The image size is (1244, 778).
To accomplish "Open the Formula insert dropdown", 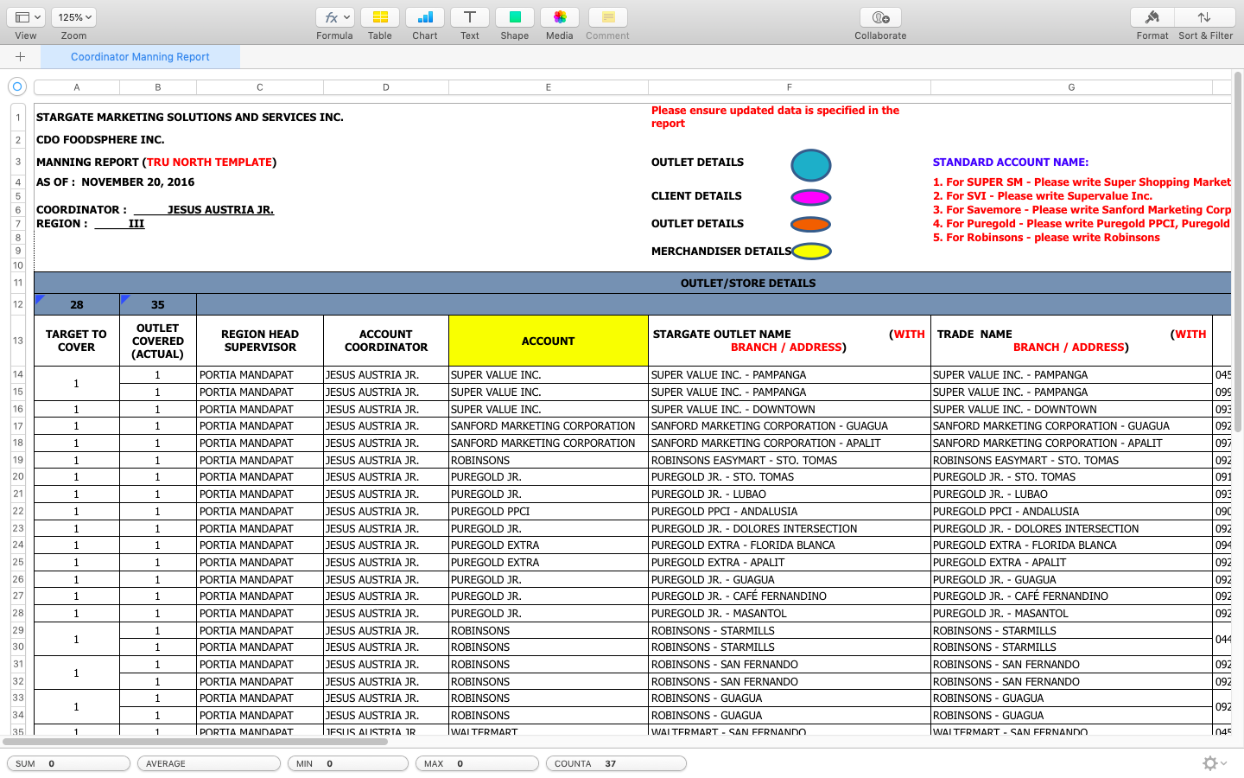I will pos(334,17).
